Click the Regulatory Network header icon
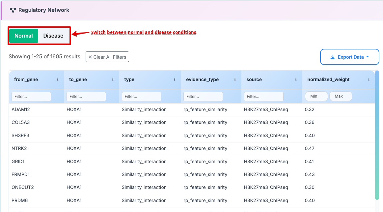383x212 pixels. click(13, 10)
